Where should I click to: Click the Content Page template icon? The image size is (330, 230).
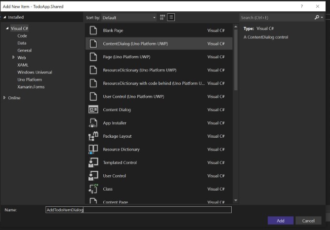pos(93,201)
